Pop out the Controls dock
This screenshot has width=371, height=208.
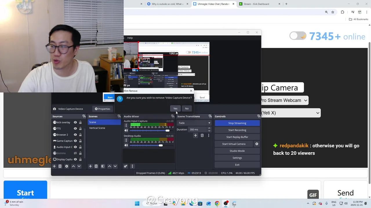tap(259, 116)
